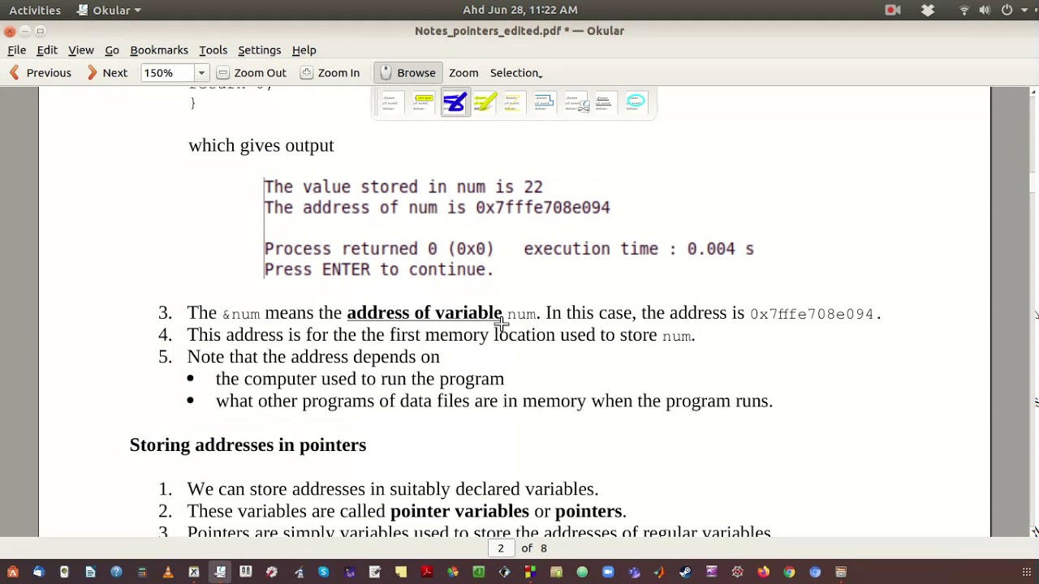Select the cyan ellipse annotation tool
Screen dimensions: 1039x584
pos(636,103)
